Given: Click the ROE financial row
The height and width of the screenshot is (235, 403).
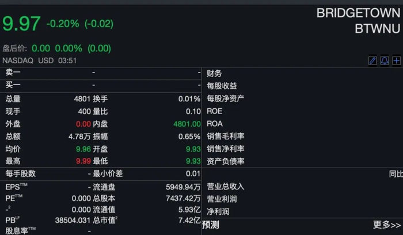Looking at the screenshot, I should point(215,111).
